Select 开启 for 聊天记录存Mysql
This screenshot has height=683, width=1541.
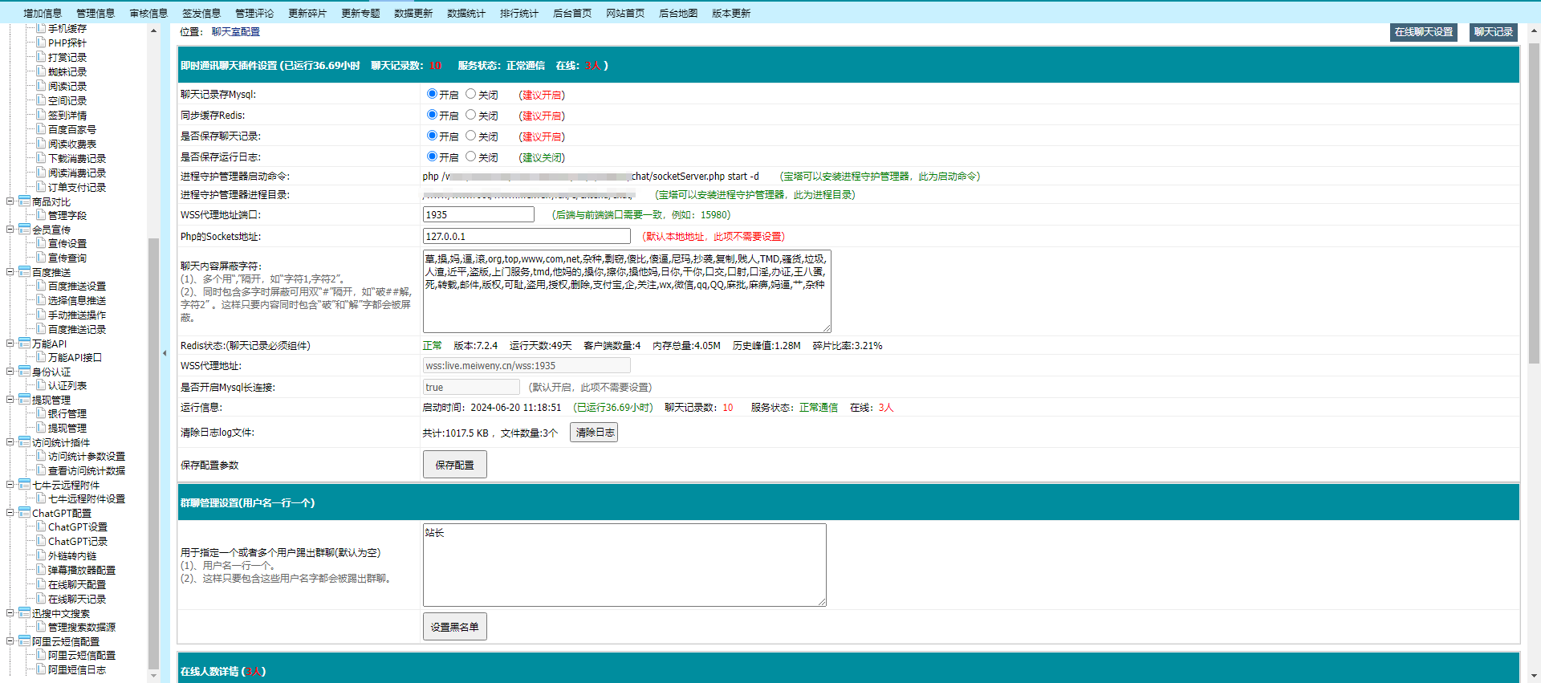pos(432,94)
